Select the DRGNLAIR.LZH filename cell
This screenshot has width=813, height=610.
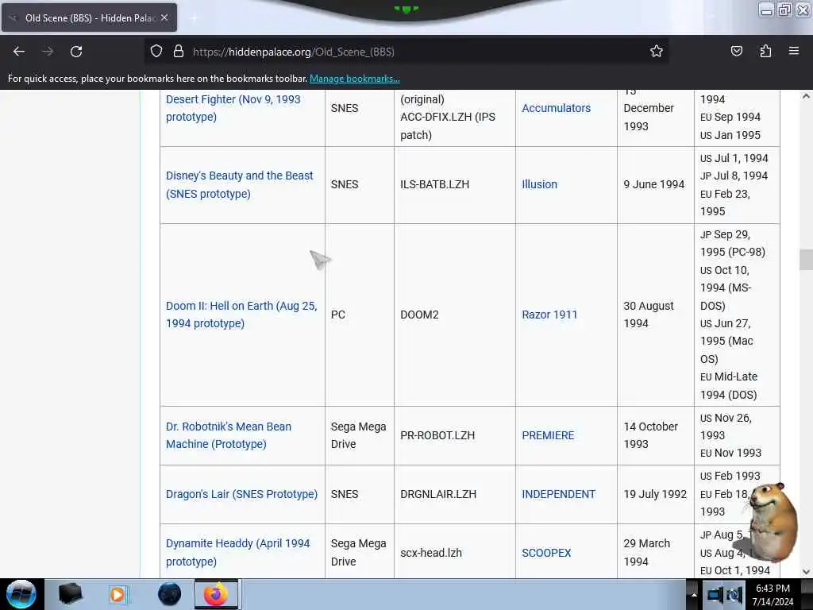[455, 494]
